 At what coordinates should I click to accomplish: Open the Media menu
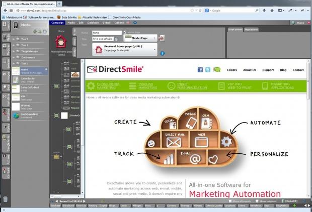71,23
